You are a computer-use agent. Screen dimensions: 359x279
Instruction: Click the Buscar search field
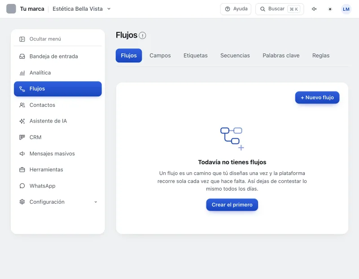[x=280, y=9]
